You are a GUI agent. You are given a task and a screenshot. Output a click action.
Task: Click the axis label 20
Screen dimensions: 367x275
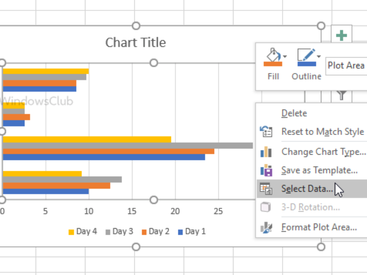pyautogui.click(x=175, y=211)
